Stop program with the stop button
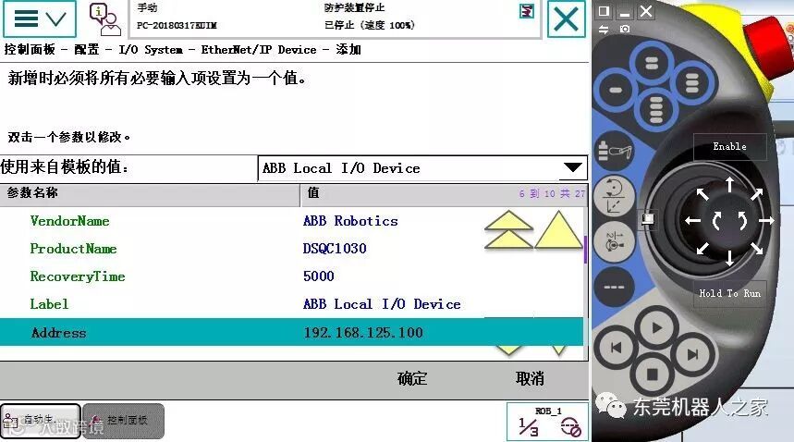The width and height of the screenshot is (794, 442). point(653,375)
